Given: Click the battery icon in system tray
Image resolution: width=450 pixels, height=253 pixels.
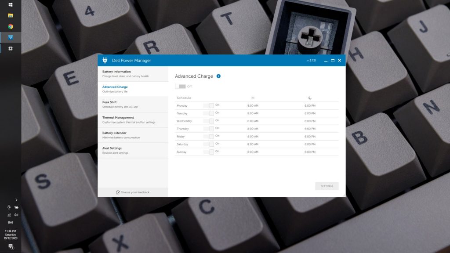Looking at the screenshot, I should pyautogui.click(x=16, y=207).
